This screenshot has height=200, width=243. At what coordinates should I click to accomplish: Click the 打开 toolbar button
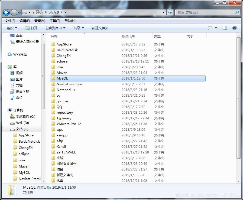click(x=31, y=28)
